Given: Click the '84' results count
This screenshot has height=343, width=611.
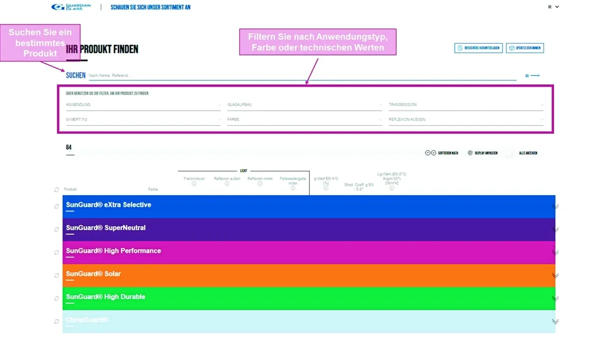Looking at the screenshot, I should point(69,147).
